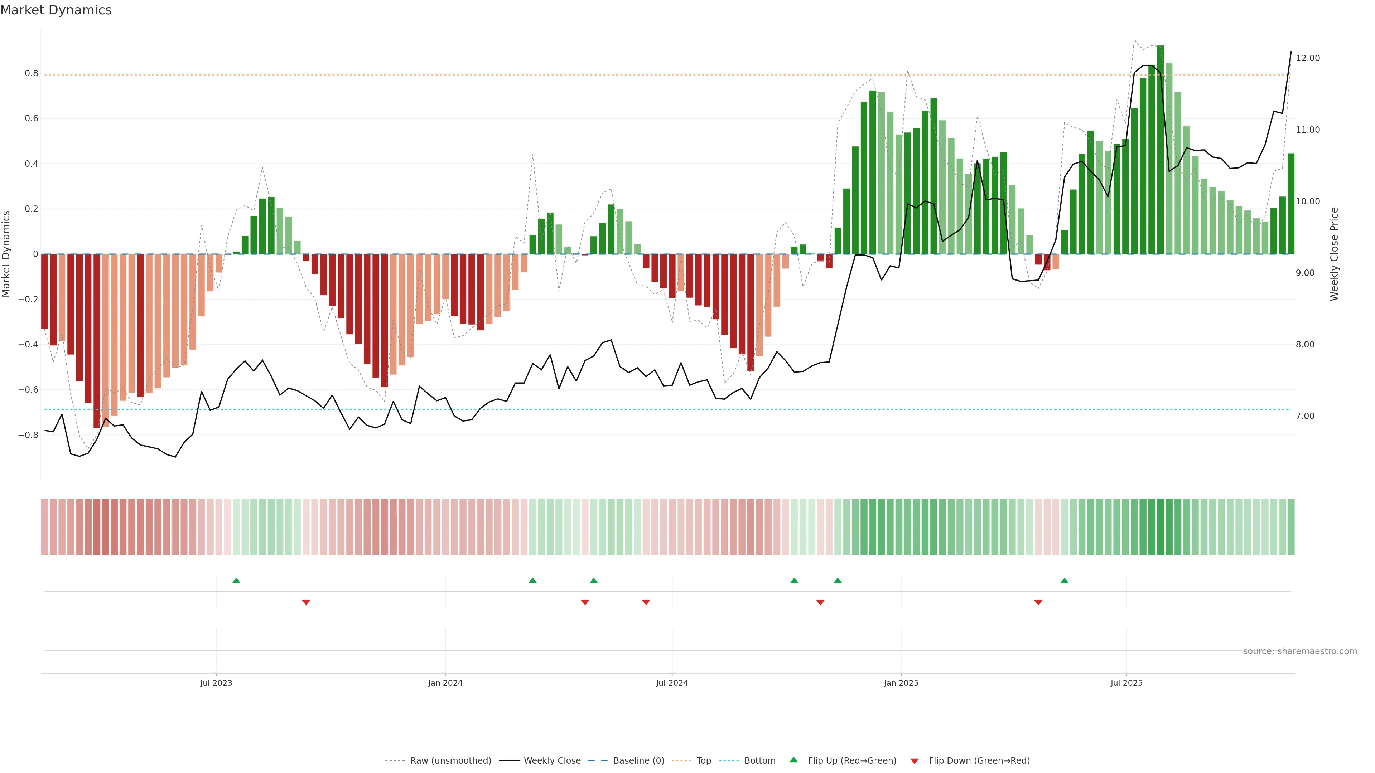Viewport: 1375px width, 773px height.
Task: Click the Flip Down red triangle in legend
Action: [915, 761]
